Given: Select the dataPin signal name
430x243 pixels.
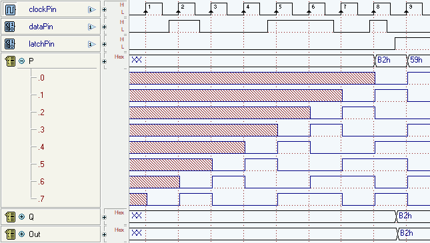Looking at the screenshot, I should point(41,27).
